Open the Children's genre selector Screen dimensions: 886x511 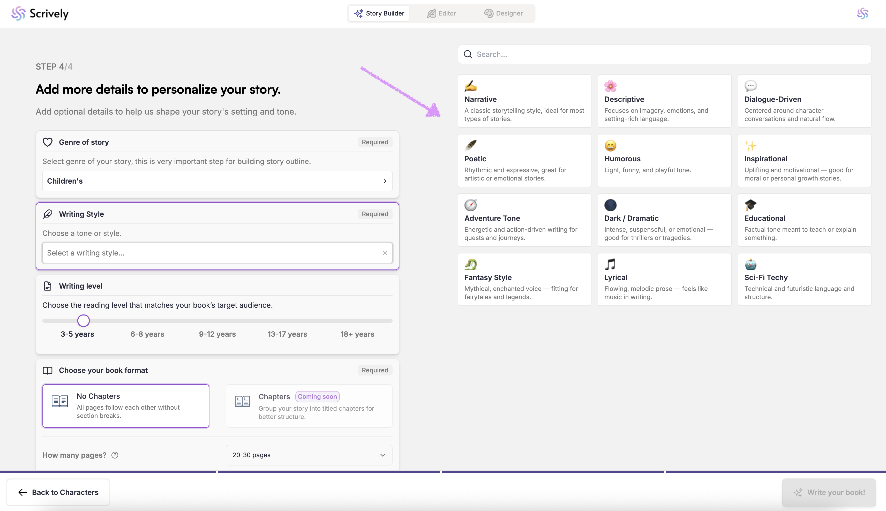pyautogui.click(x=217, y=181)
